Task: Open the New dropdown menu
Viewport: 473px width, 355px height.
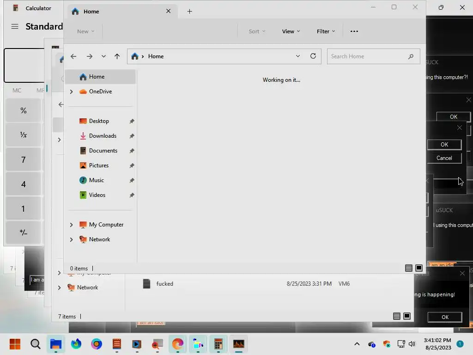Action: pos(85,31)
